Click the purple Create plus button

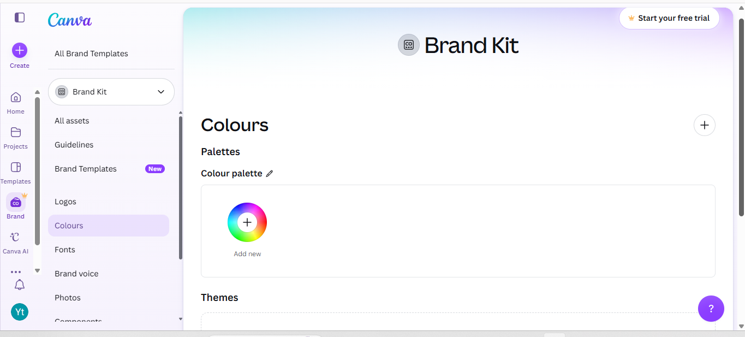click(x=20, y=51)
